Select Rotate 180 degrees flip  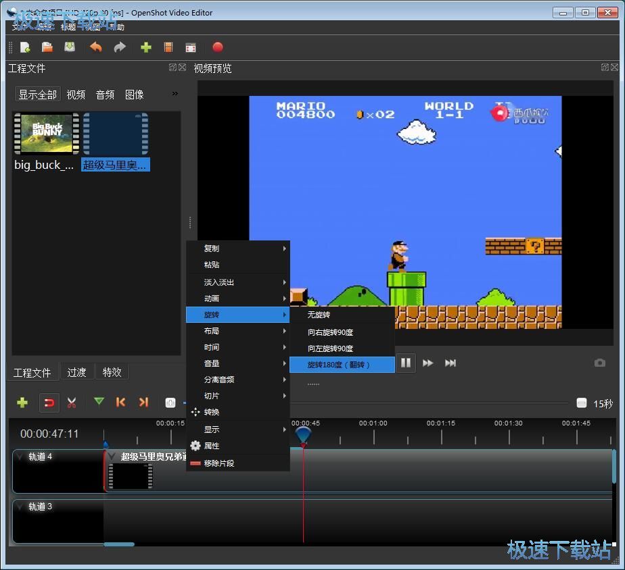(342, 365)
